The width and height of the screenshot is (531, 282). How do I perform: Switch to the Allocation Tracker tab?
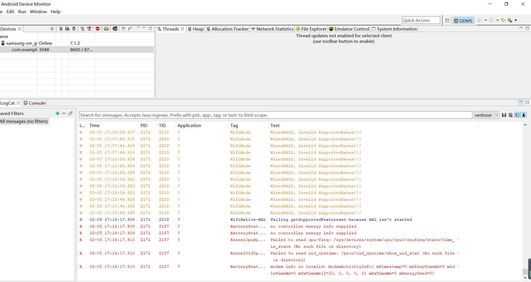(x=228, y=29)
